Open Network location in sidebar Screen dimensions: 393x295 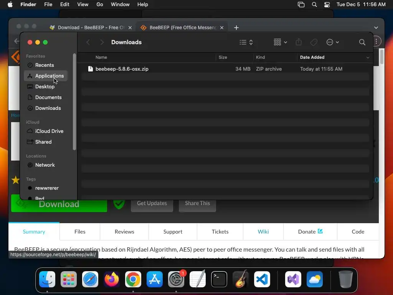coord(45,165)
